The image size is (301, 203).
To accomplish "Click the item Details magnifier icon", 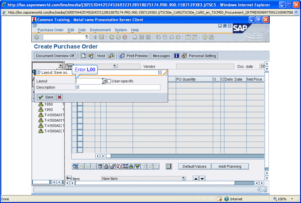I will 75,166.
